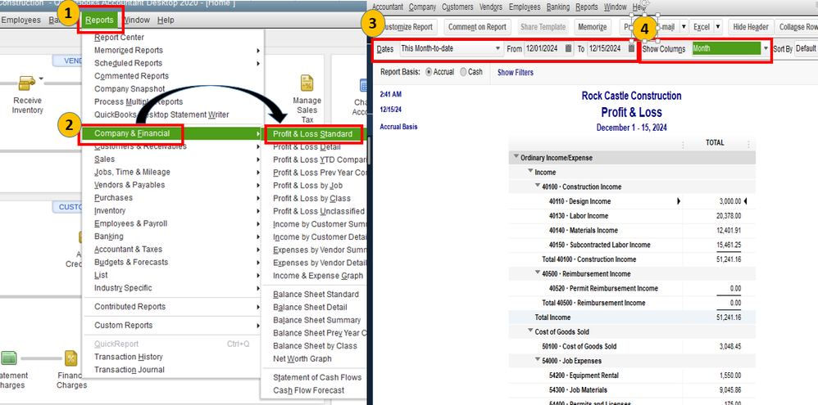Screen dimensions: 818x405
Task: Select the Accrual report basis
Action: [429, 72]
